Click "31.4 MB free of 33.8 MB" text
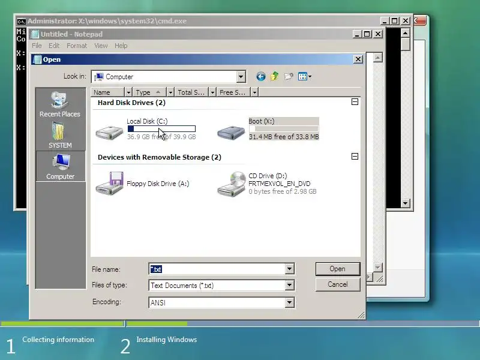 284,137
